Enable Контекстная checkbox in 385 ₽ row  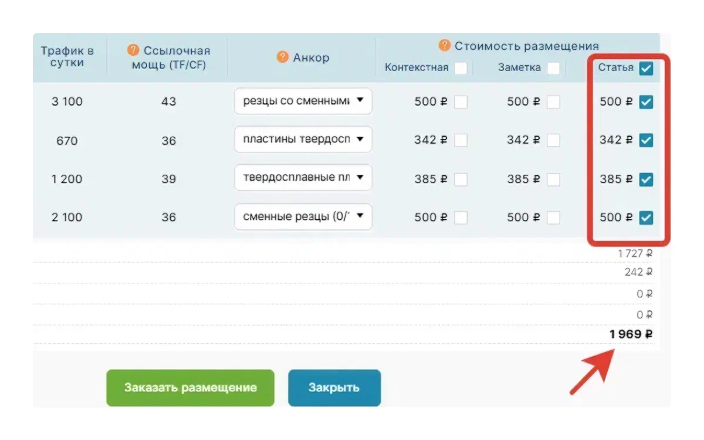(461, 180)
